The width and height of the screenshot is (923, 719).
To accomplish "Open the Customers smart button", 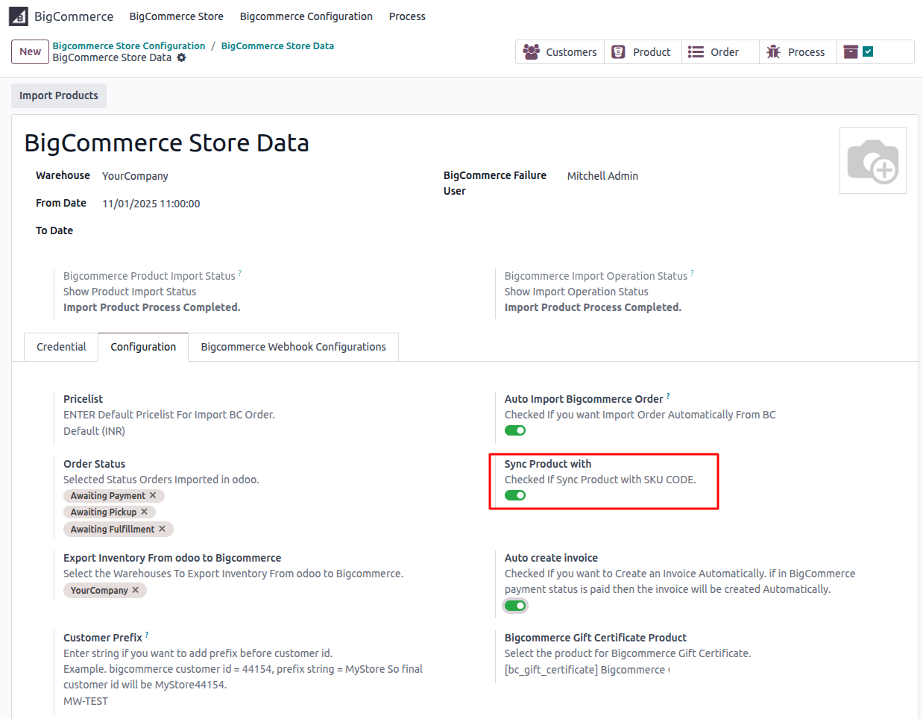I will [x=560, y=52].
